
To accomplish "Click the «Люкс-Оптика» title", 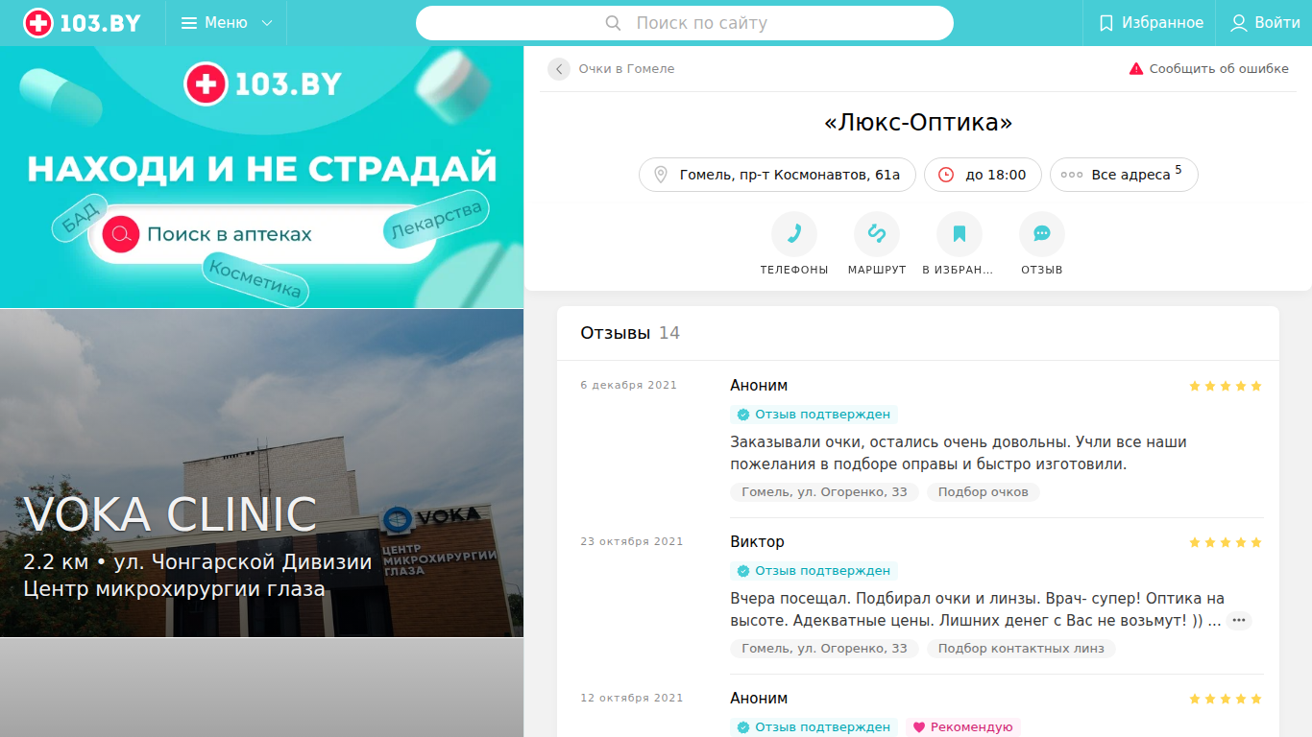I will point(918,123).
